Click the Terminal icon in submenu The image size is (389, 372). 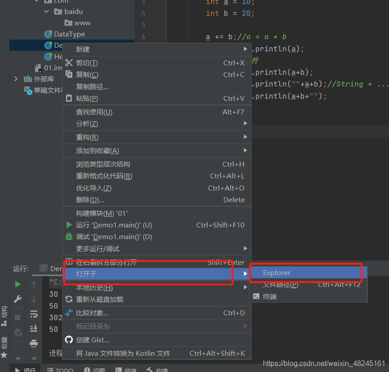point(256,296)
